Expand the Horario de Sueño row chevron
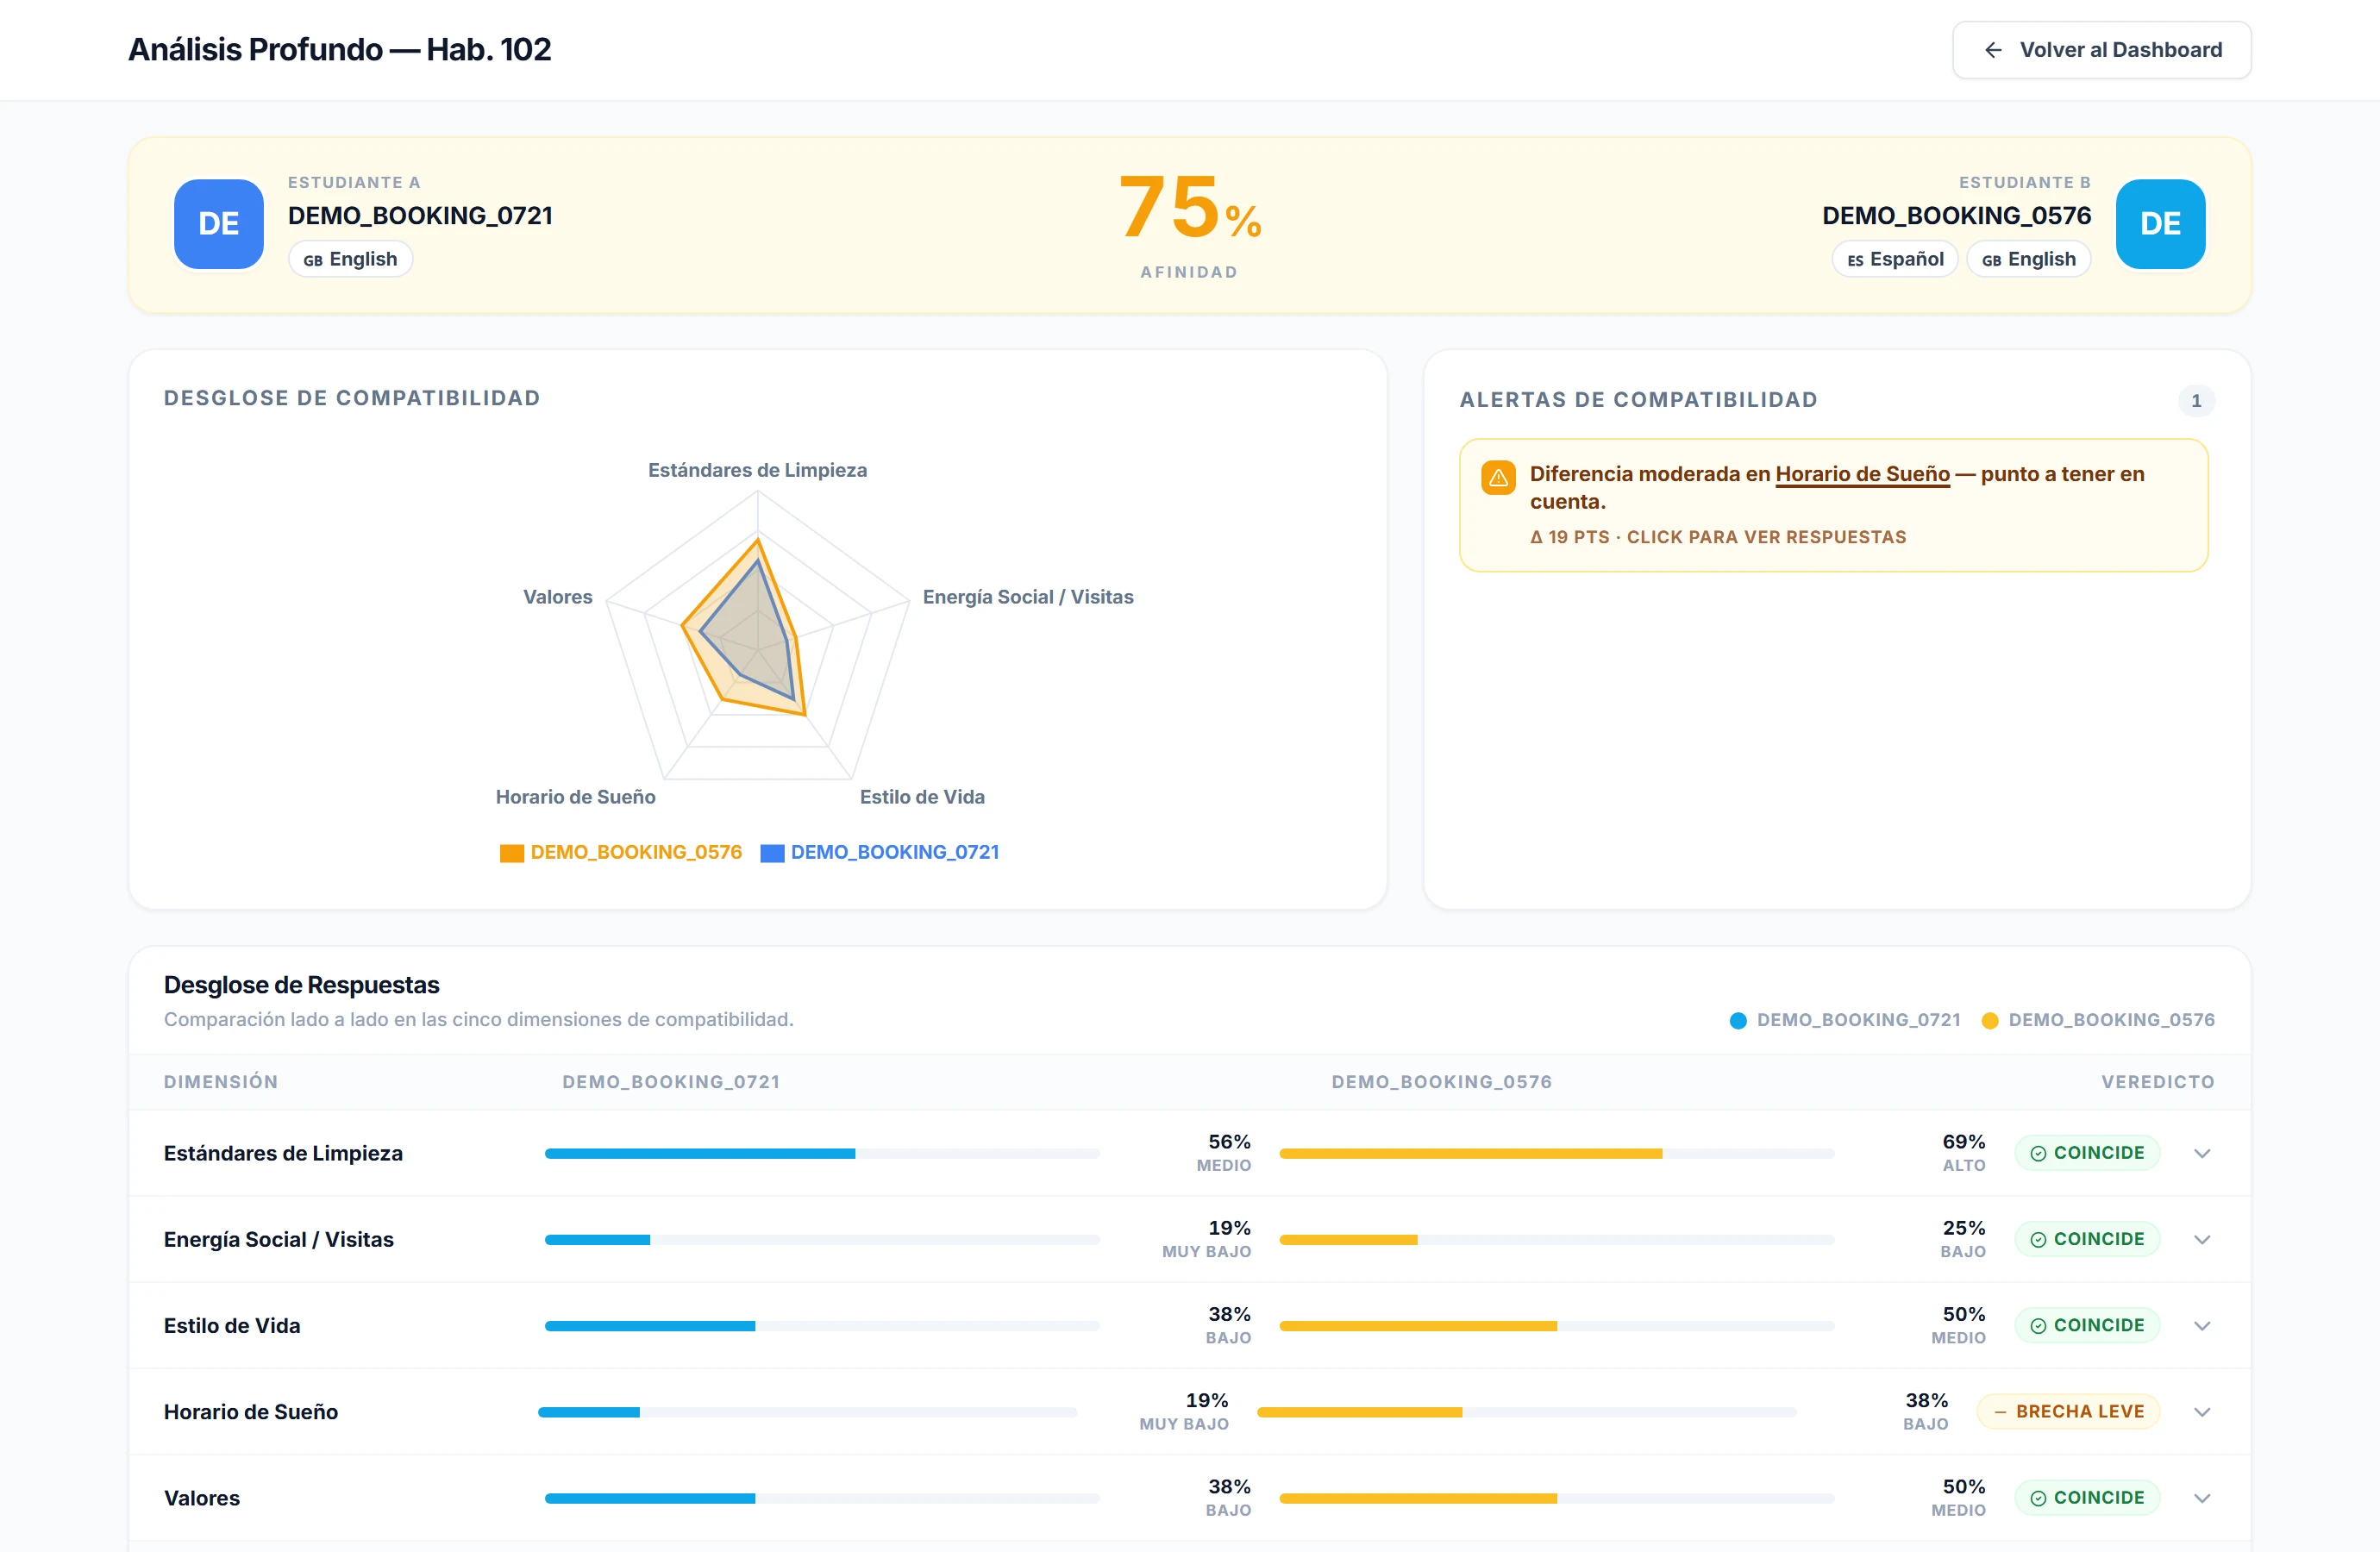2380x1552 pixels. [x=2202, y=1412]
